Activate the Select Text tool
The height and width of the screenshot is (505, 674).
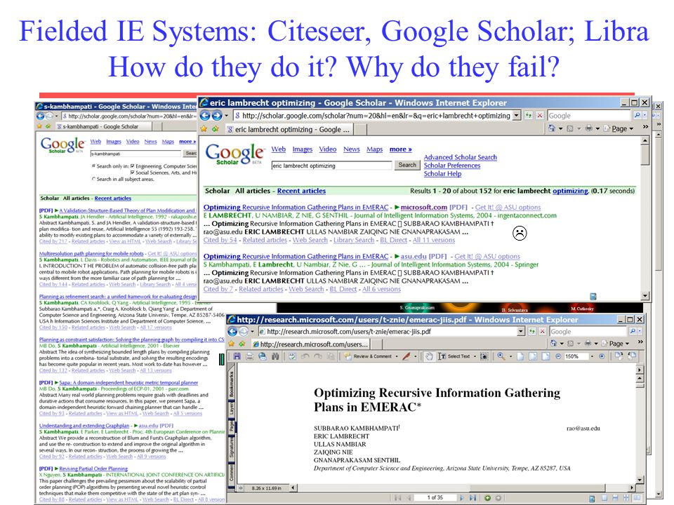(454, 356)
